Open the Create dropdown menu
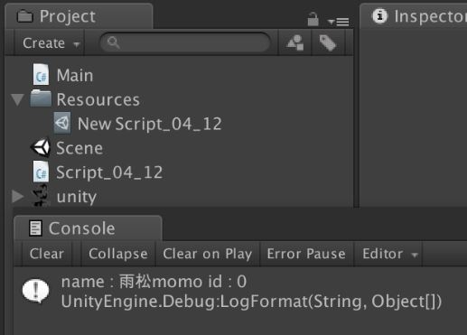The image size is (467, 335). point(50,42)
